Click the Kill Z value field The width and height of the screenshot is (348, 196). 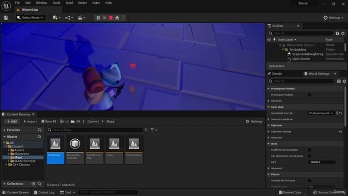pos(321,162)
